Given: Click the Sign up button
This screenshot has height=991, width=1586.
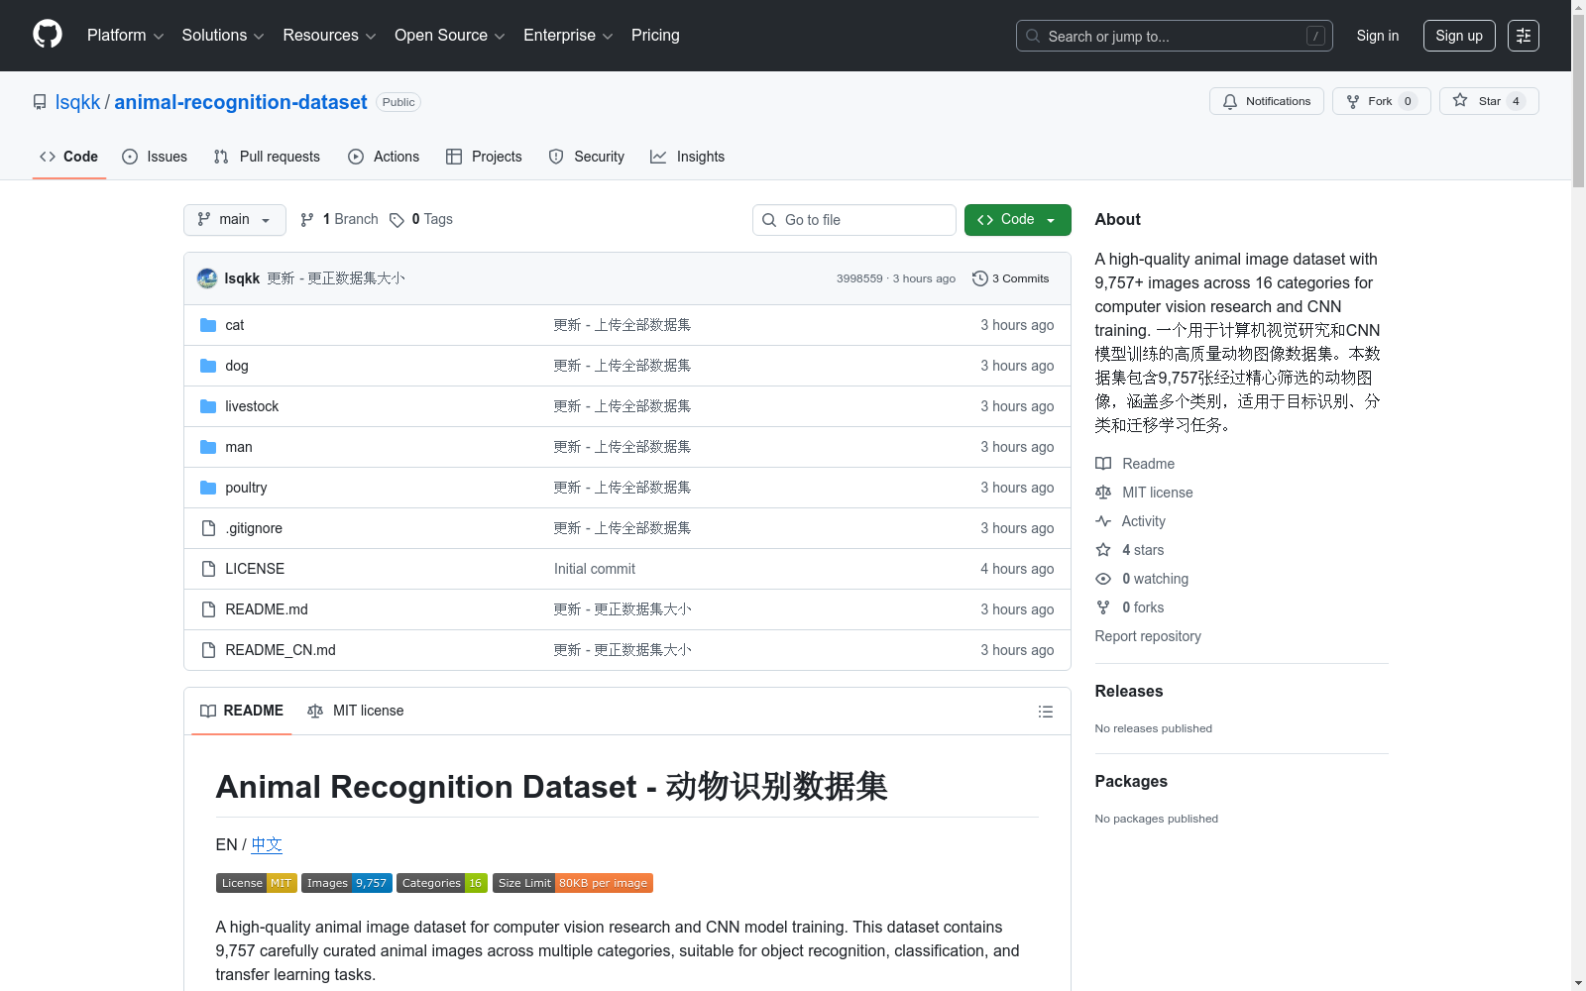Looking at the screenshot, I should point(1459,36).
